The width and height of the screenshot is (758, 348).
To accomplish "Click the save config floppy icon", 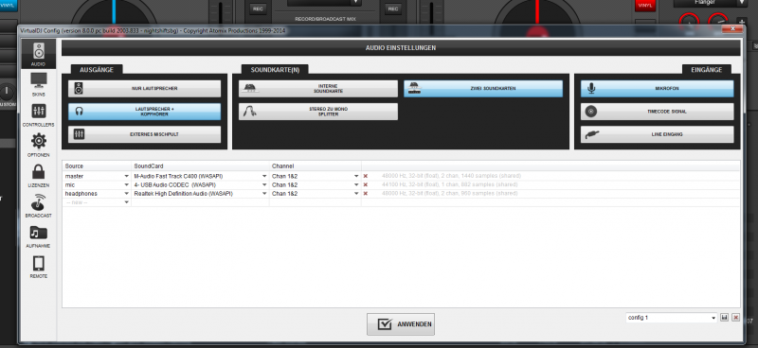I will (724, 318).
